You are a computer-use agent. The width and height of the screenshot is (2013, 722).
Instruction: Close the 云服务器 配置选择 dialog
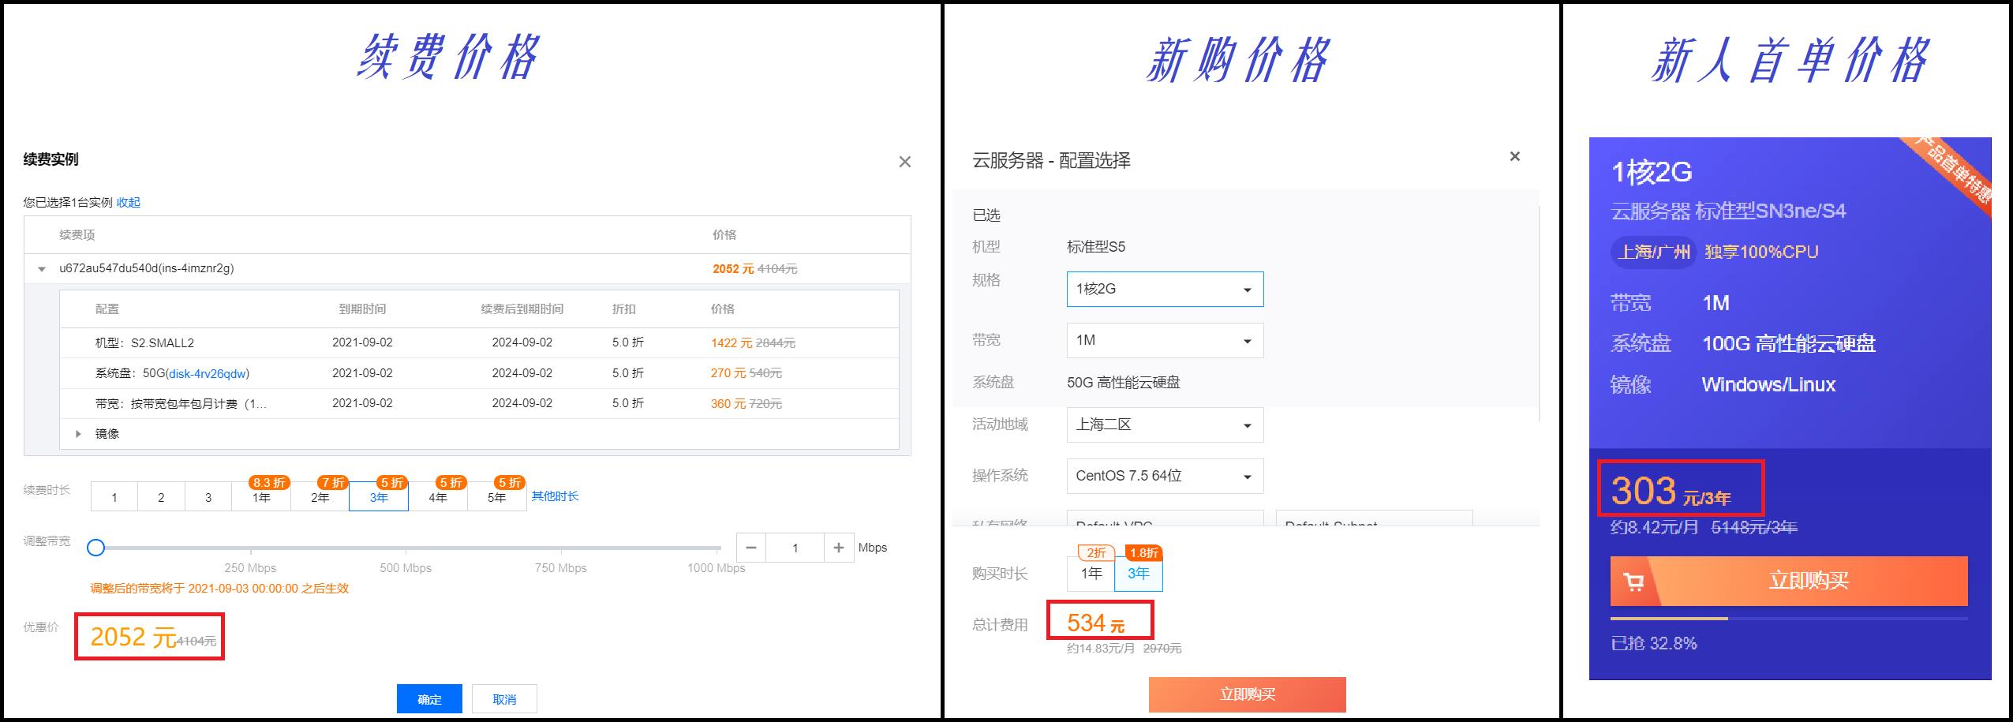(1514, 156)
